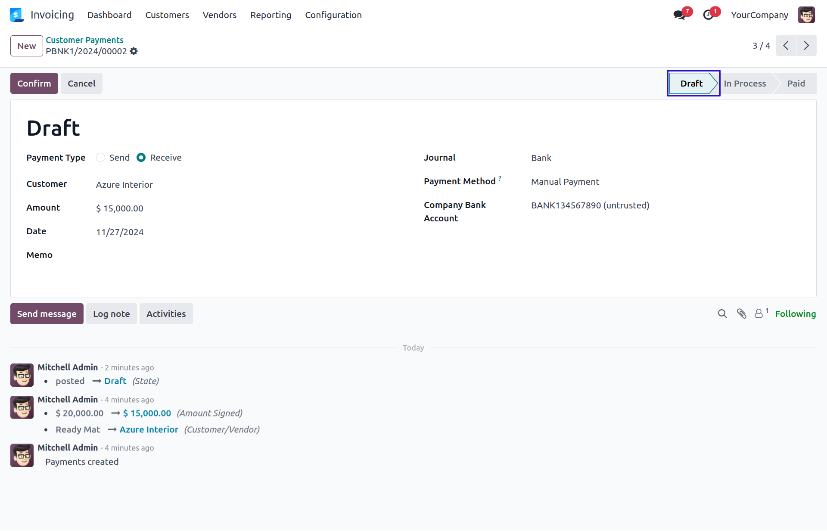Click the In Process status stage
Screen dimensions: 827x531
745,84
